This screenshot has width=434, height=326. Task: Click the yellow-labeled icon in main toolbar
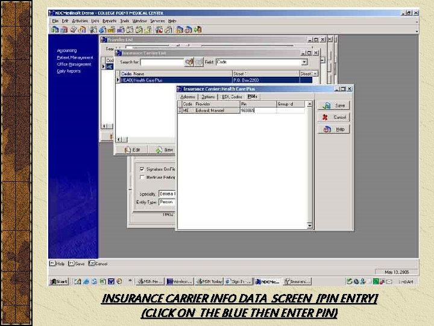(x=112, y=30)
